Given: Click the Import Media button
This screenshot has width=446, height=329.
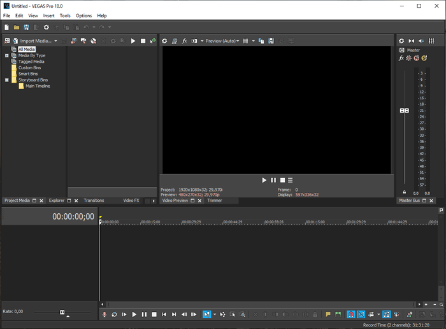Looking at the screenshot, I should 32,41.
